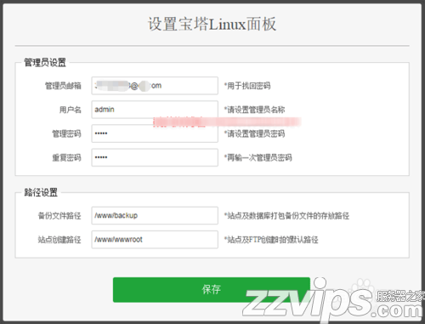Viewport: 425px width, 324px height.
Task: Click the 备份文件路径 label
Action: pyautogui.click(x=59, y=216)
